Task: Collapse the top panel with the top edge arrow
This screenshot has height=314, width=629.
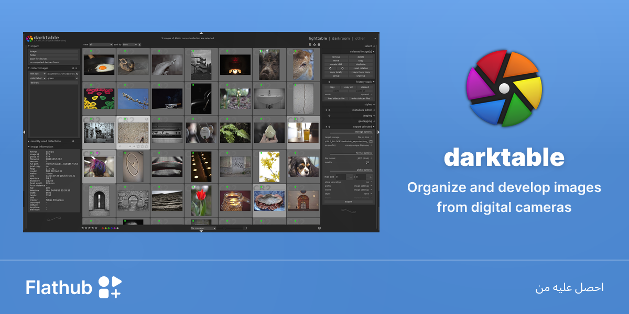Action: pyautogui.click(x=201, y=33)
